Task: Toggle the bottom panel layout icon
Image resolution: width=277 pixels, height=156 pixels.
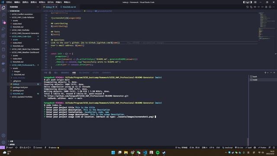Action: click(248, 2)
